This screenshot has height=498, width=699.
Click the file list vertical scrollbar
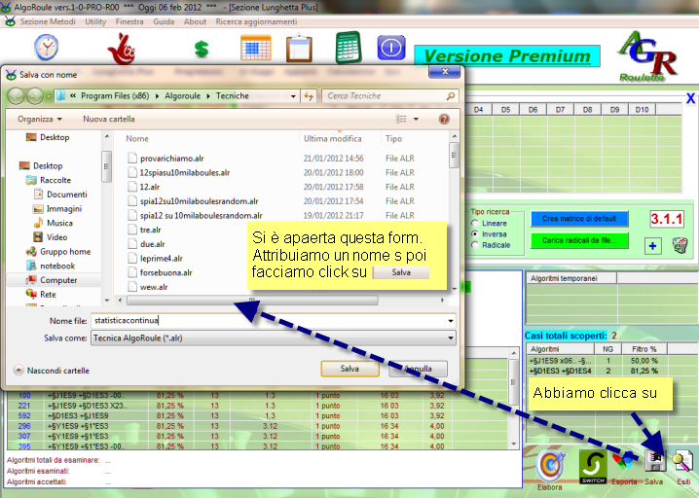(x=454, y=155)
